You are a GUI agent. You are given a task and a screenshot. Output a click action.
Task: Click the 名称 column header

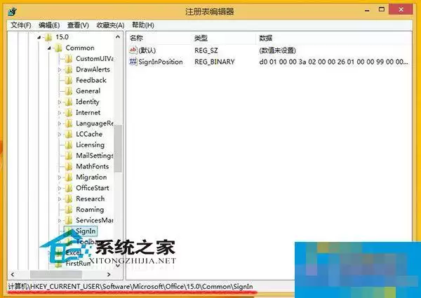[136, 38]
